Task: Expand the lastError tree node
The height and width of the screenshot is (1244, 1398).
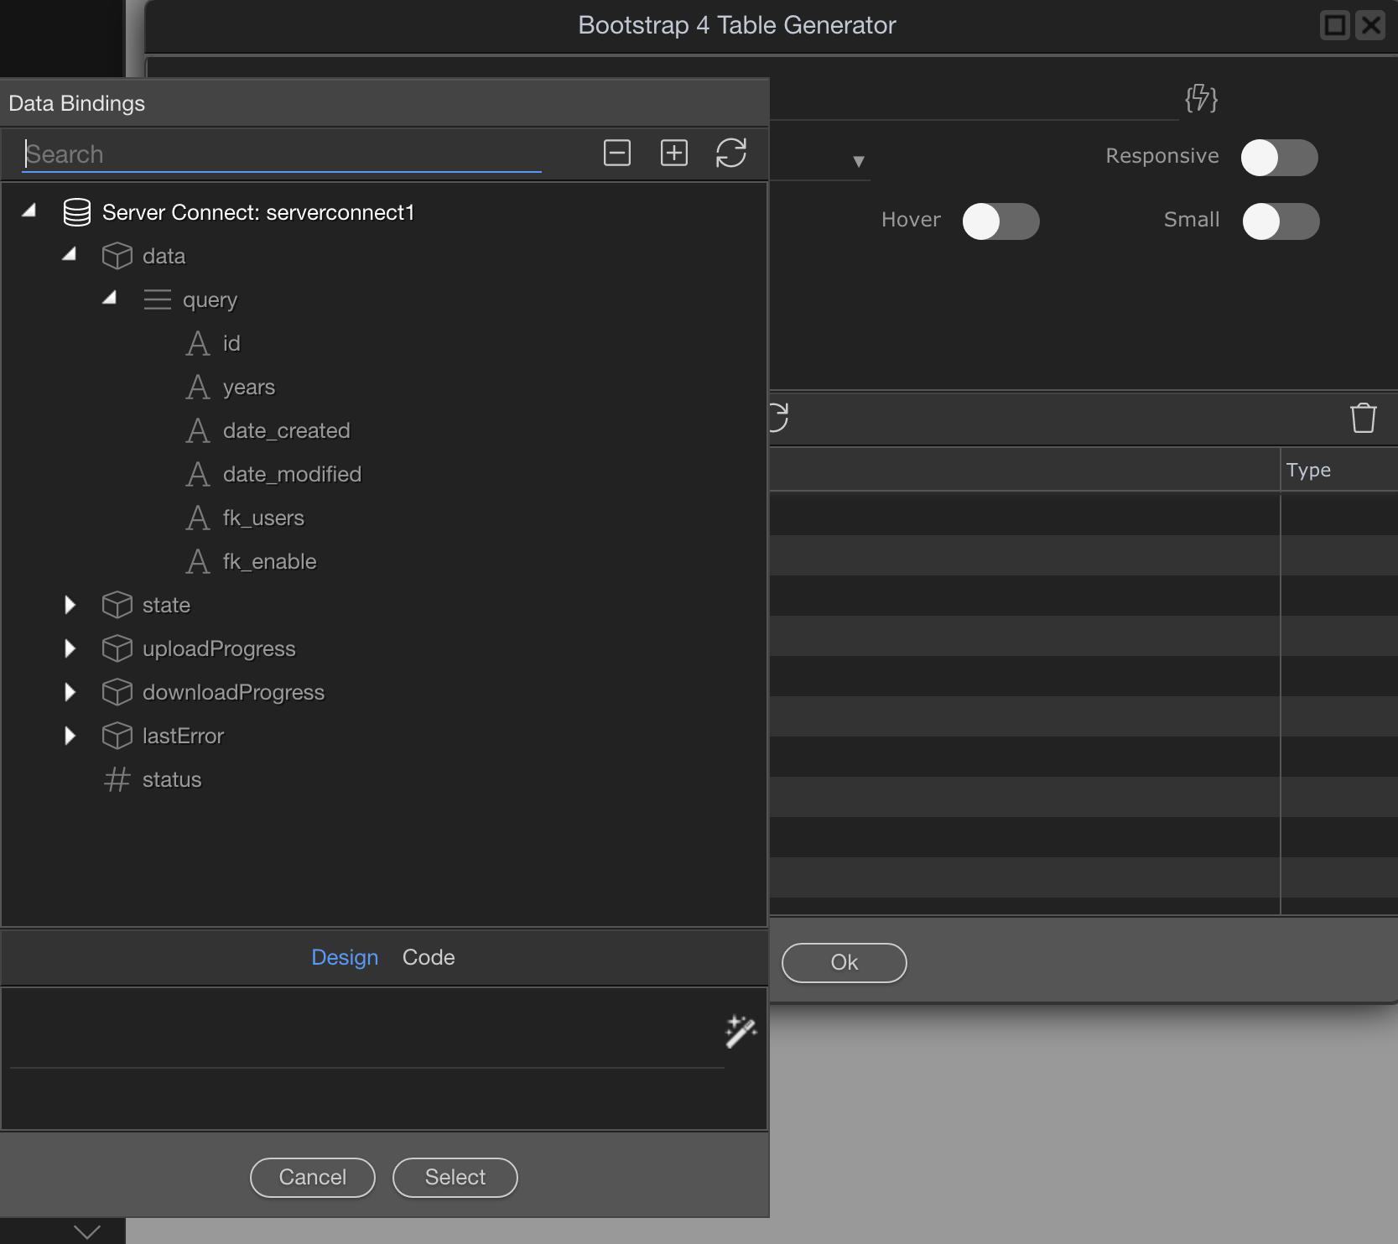Action: click(x=70, y=736)
